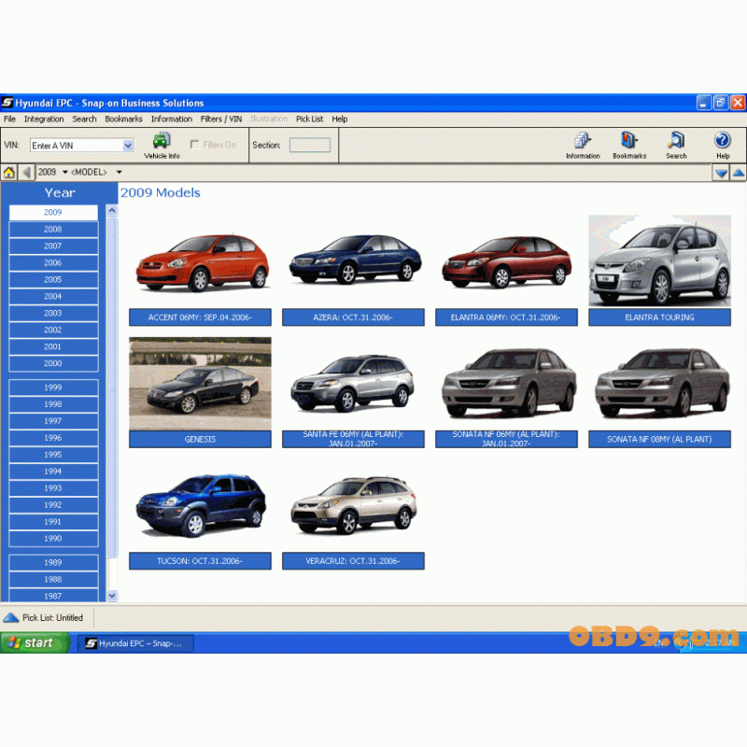The height and width of the screenshot is (747, 747).
Task: Open the Information menu
Action: tap(172, 120)
